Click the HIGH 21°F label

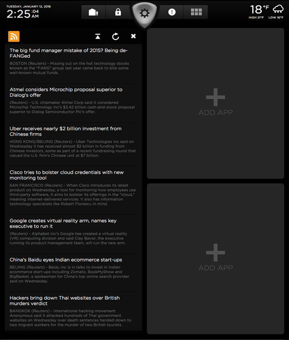point(256,17)
